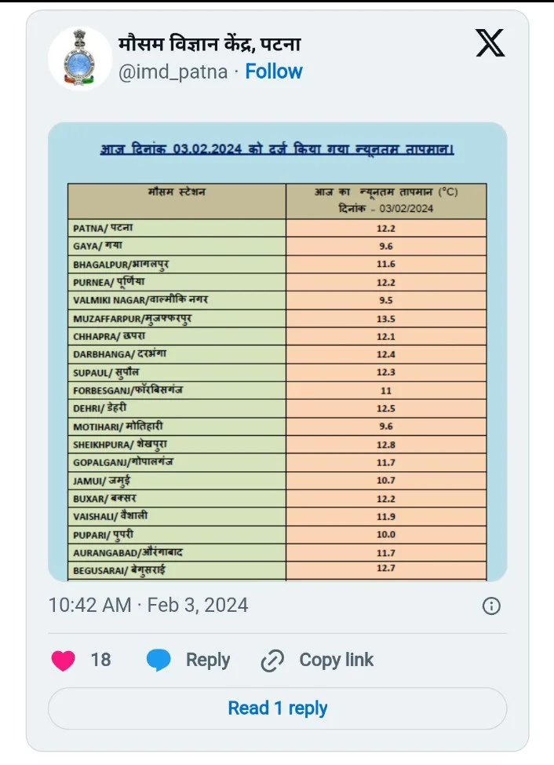
Task: Click the copy link chain icon
Action: click(272, 661)
